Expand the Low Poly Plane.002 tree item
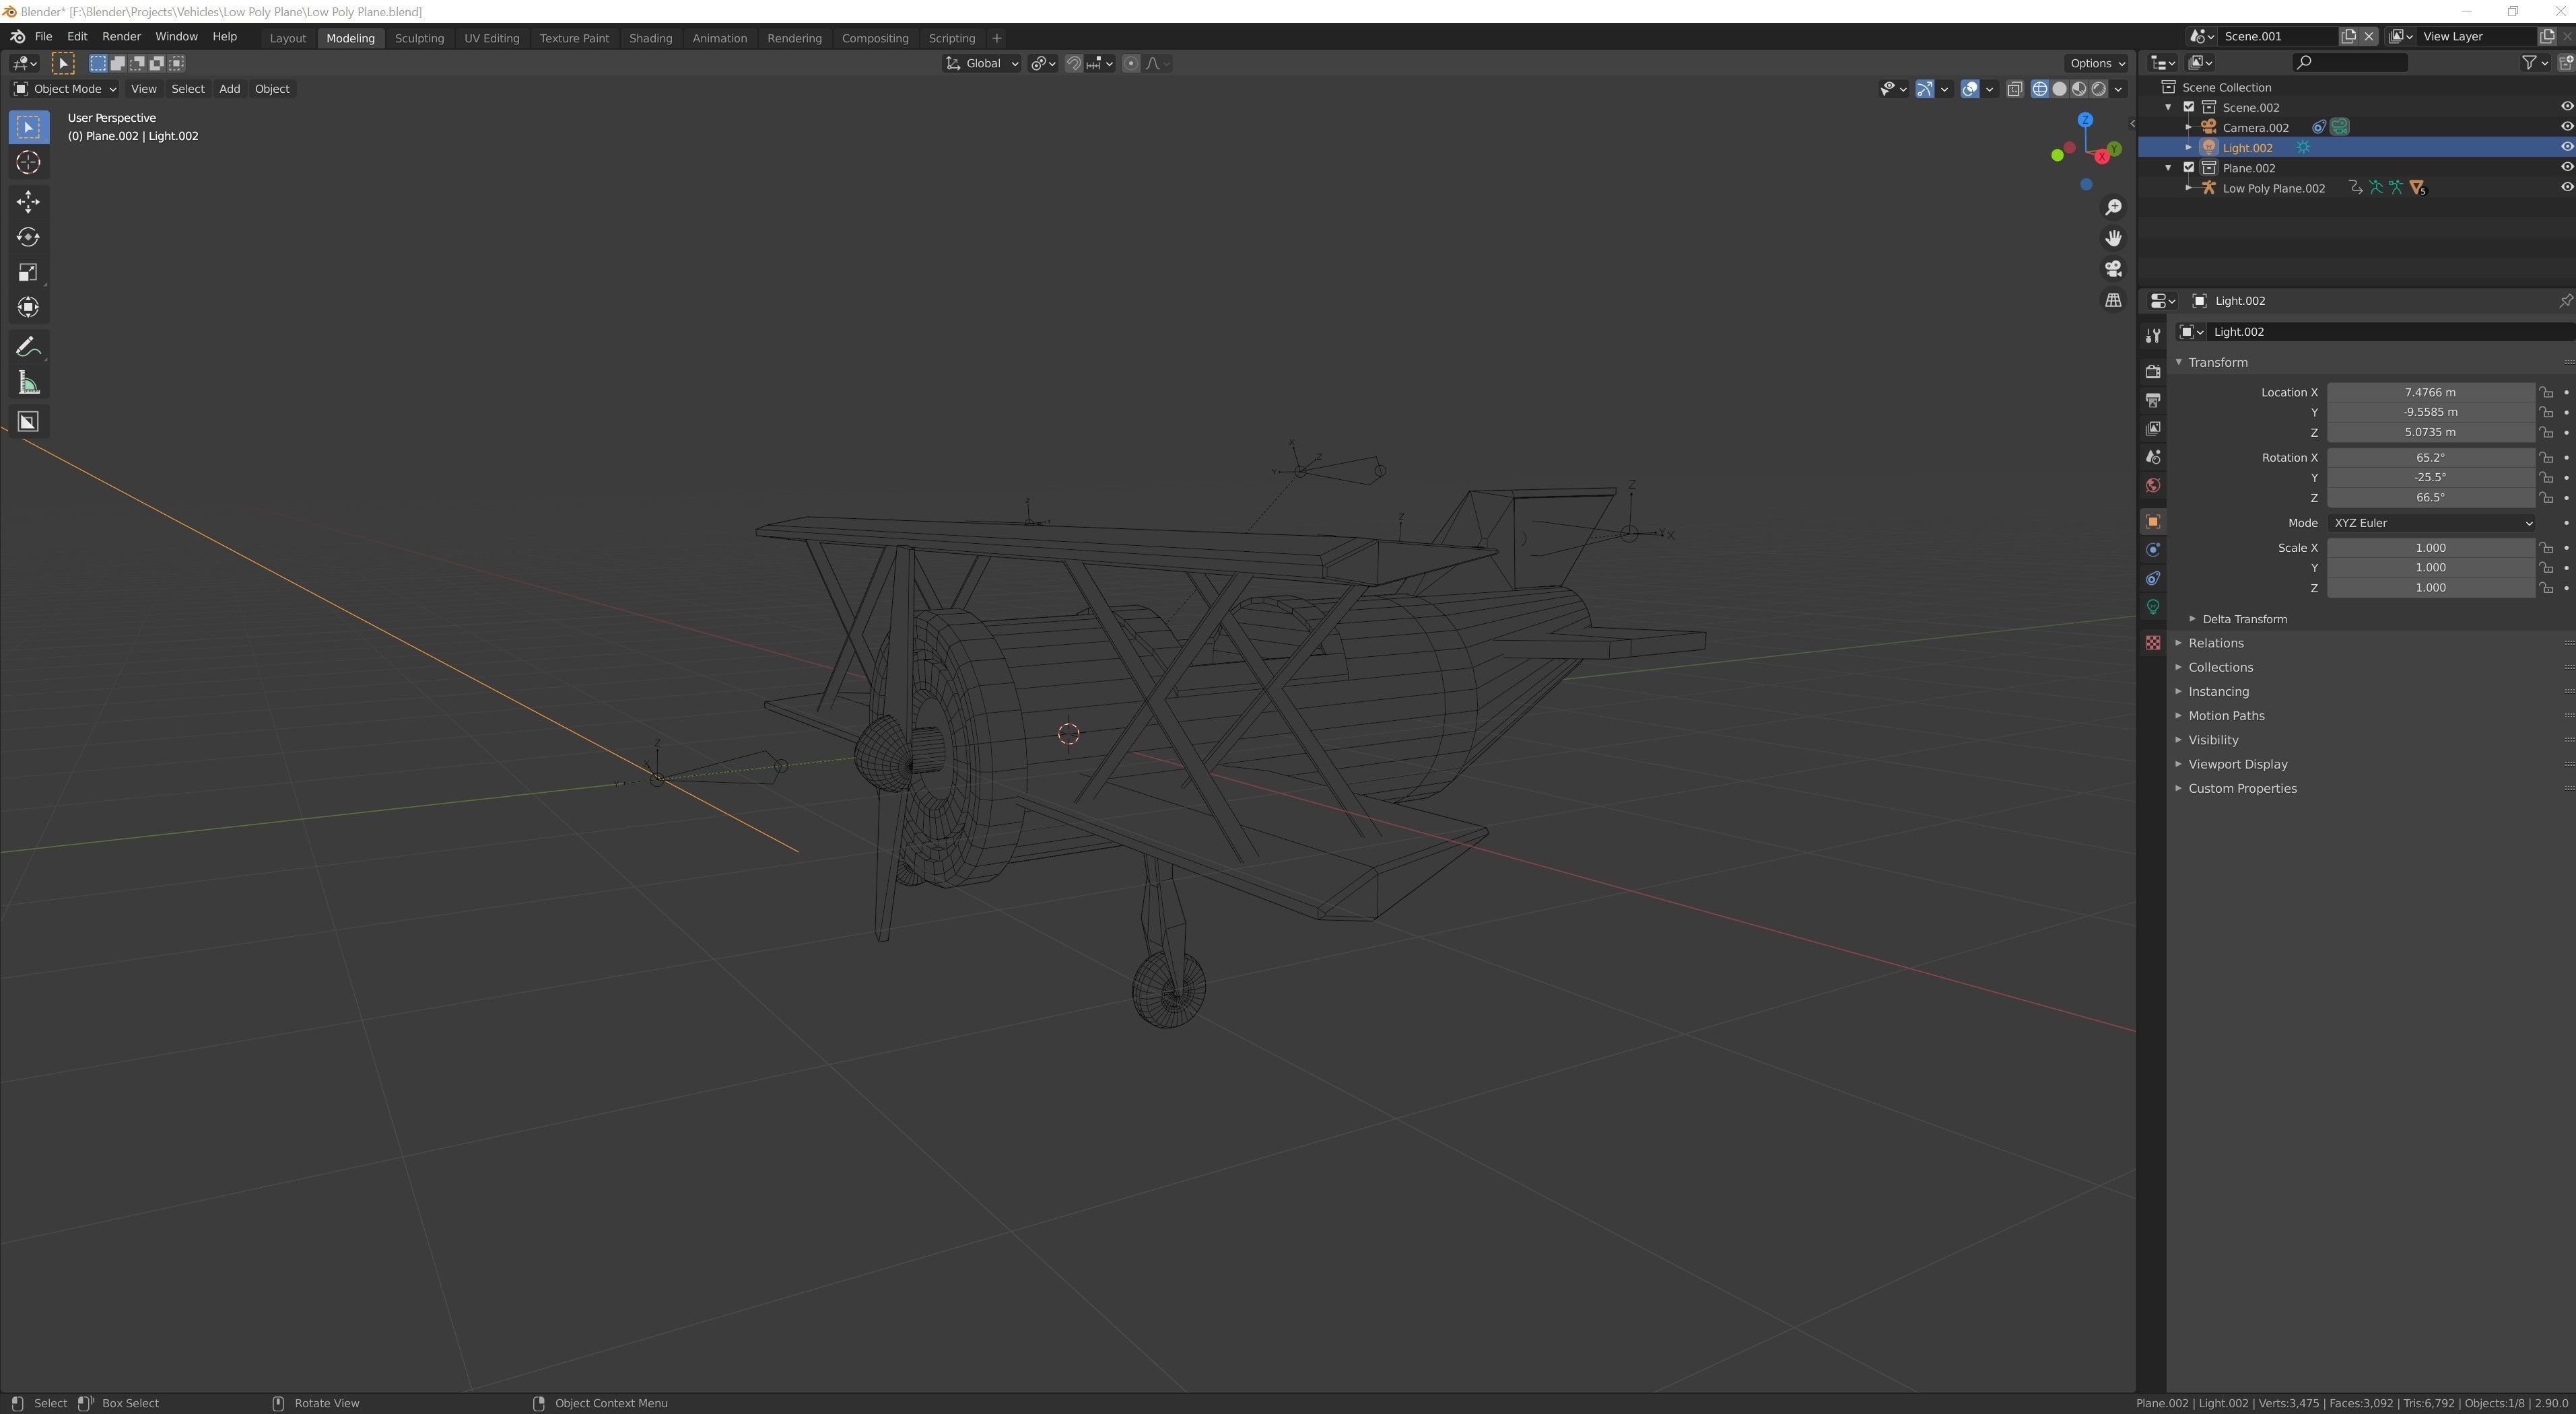 (x=2189, y=188)
